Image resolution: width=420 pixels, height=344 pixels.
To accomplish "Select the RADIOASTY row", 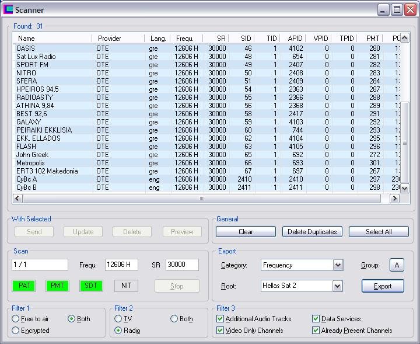I will (206, 98).
